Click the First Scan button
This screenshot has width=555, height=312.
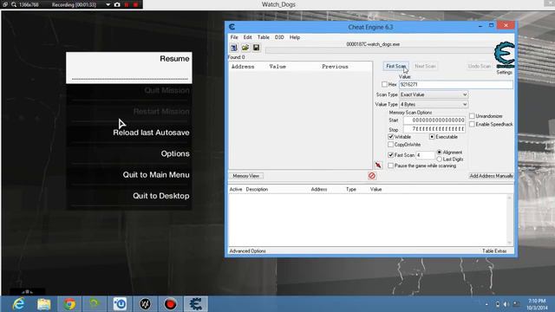395,66
